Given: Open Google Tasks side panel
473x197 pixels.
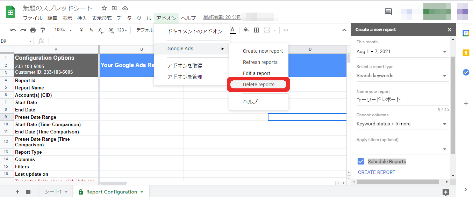Looking at the screenshot, I should (x=466, y=72).
